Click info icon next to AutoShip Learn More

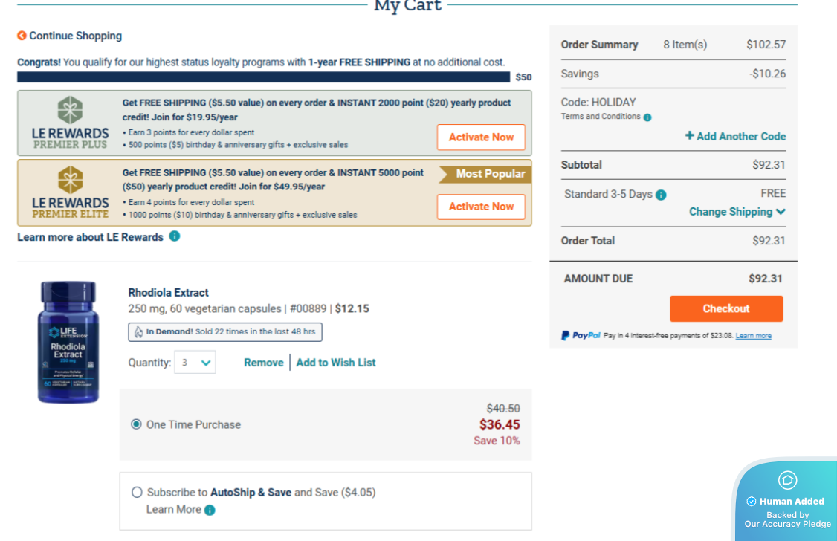point(210,510)
